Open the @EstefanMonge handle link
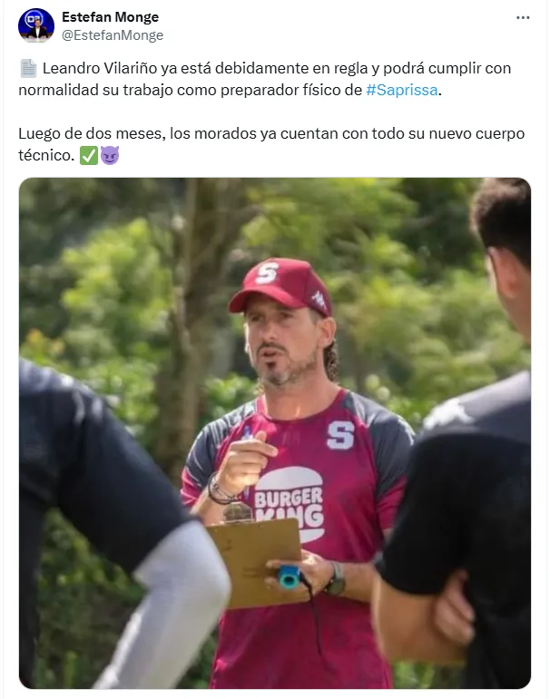This screenshot has width=550, height=699. (x=113, y=35)
